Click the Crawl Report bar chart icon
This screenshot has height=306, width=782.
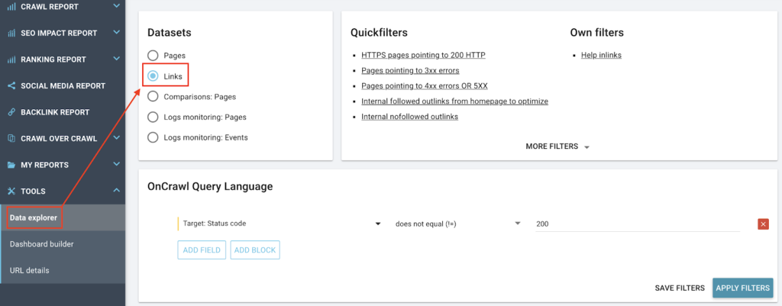[x=11, y=6]
